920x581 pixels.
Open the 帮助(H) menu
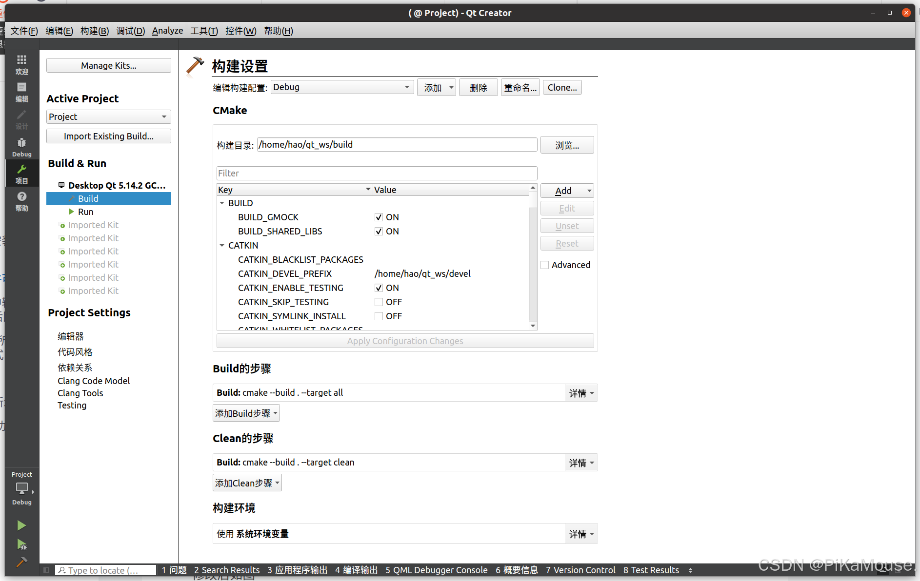(279, 31)
